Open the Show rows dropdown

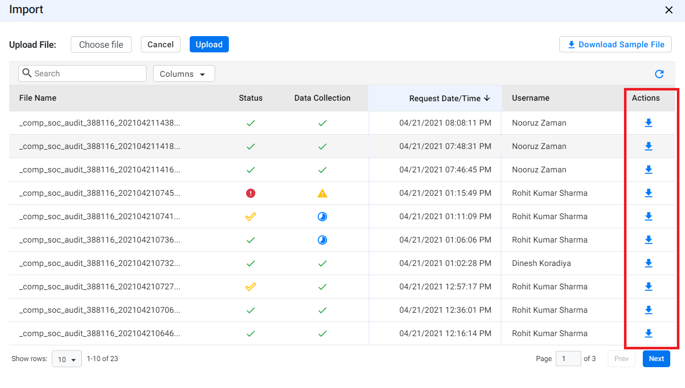point(67,359)
